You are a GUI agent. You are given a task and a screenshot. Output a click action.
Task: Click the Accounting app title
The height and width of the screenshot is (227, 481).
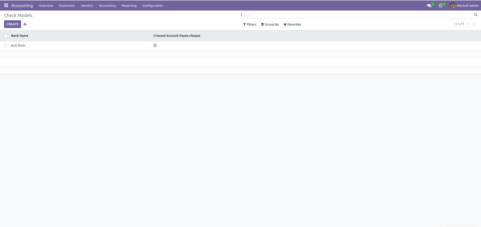click(22, 6)
